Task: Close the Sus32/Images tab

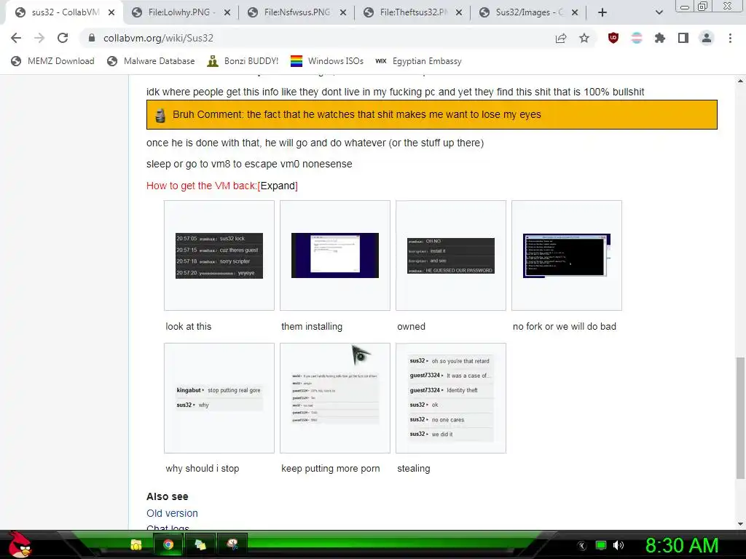Action: click(575, 12)
